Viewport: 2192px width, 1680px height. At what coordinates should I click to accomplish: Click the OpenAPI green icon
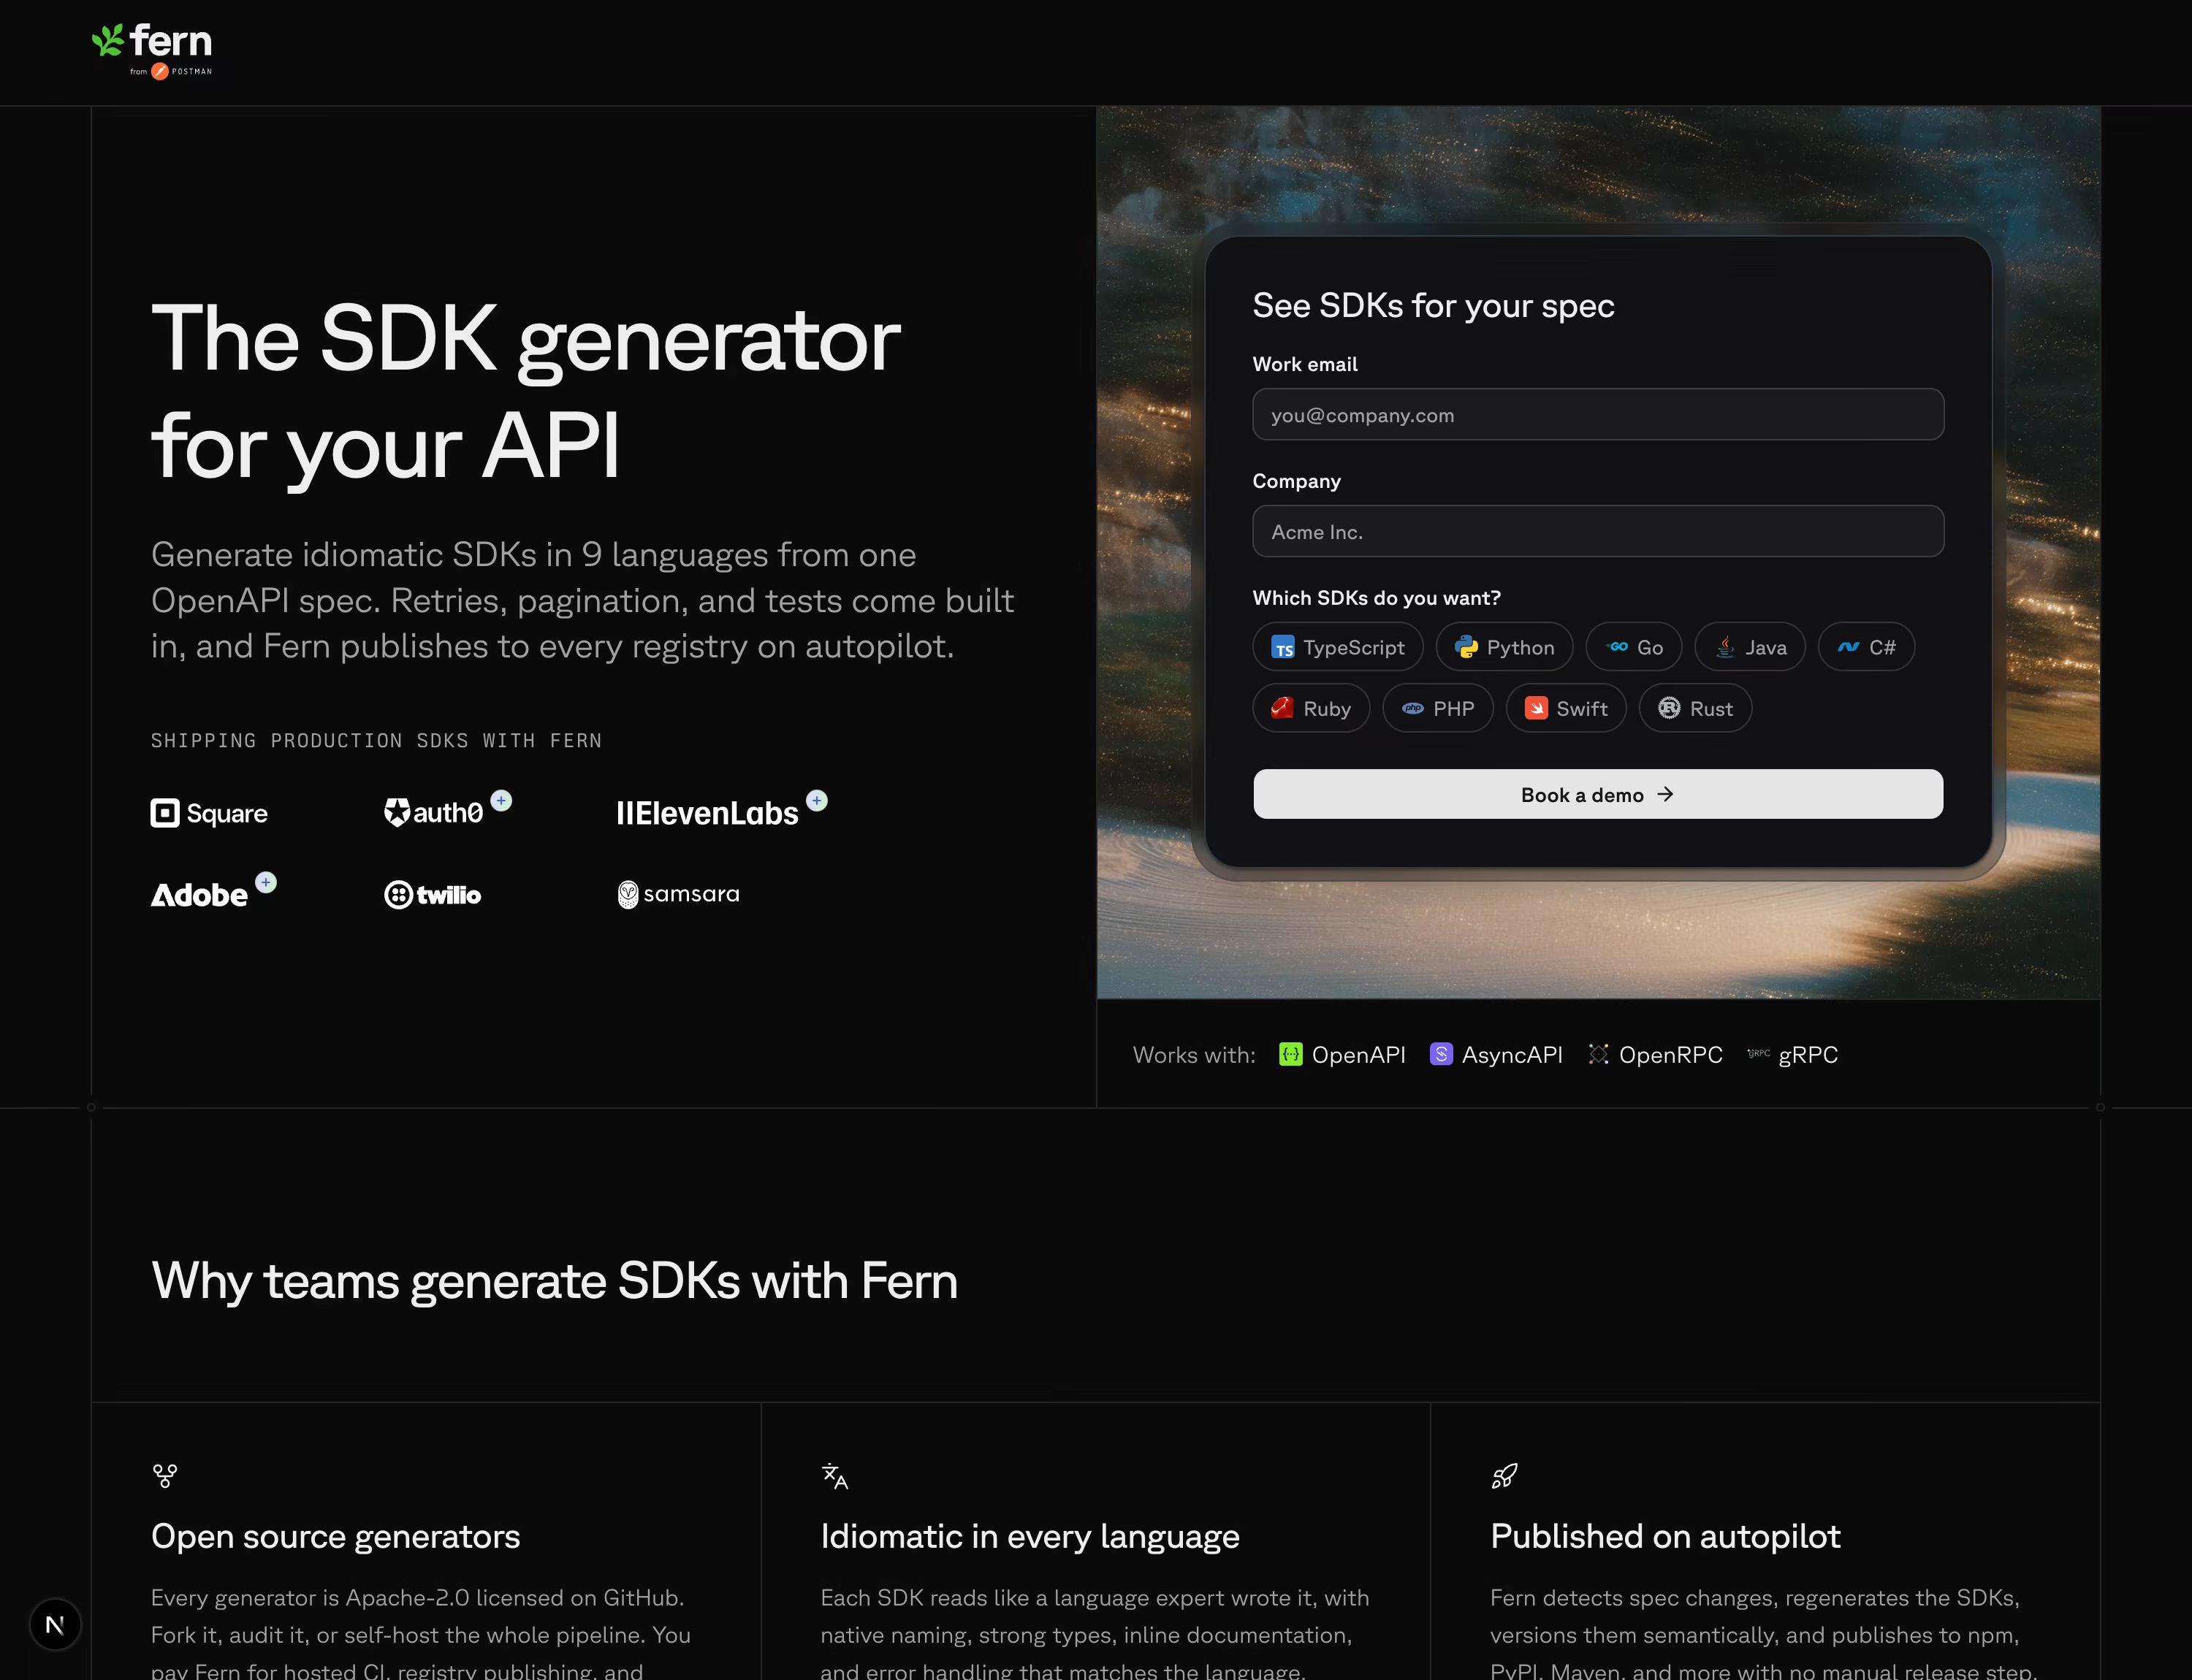click(x=1290, y=1055)
